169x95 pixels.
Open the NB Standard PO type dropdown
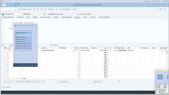click(22, 14)
